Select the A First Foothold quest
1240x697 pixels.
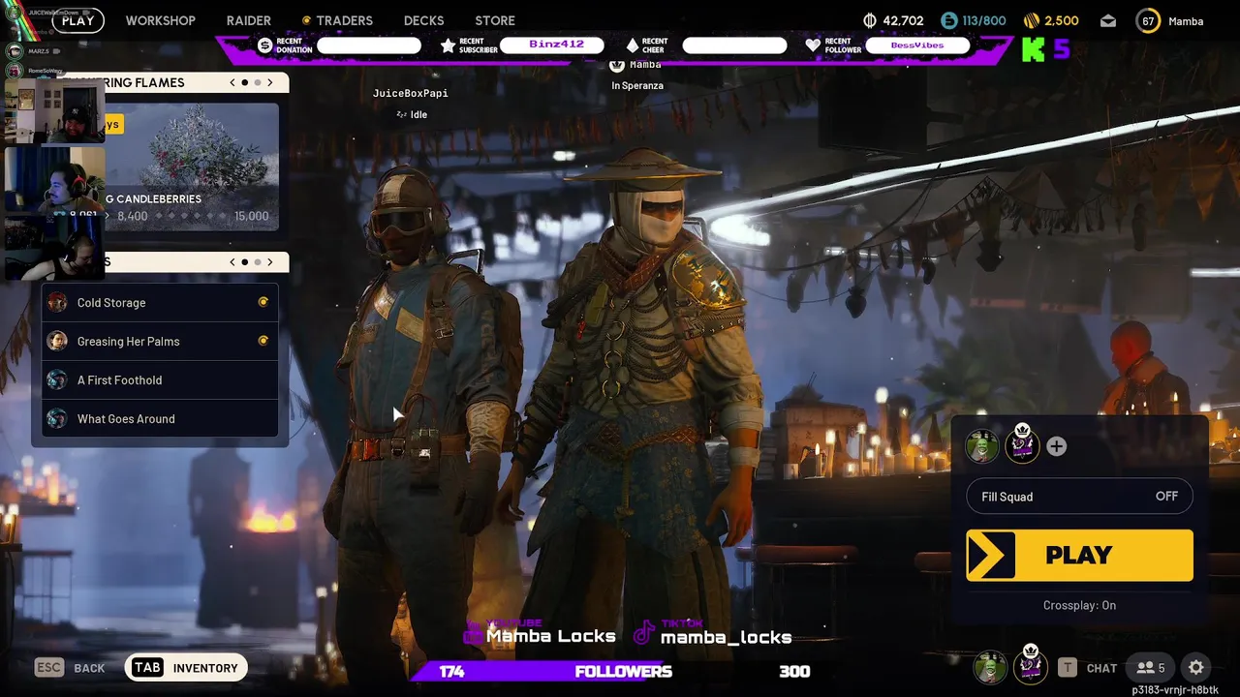[x=160, y=379]
